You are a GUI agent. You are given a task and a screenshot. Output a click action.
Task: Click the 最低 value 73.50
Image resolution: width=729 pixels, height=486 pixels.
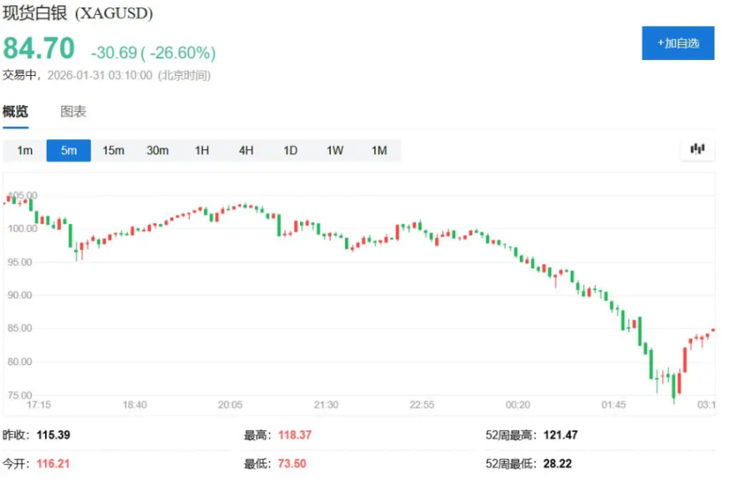pyautogui.click(x=292, y=463)
